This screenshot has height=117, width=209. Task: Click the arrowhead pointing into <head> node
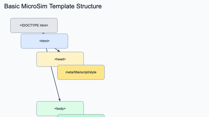click(59, 51)
